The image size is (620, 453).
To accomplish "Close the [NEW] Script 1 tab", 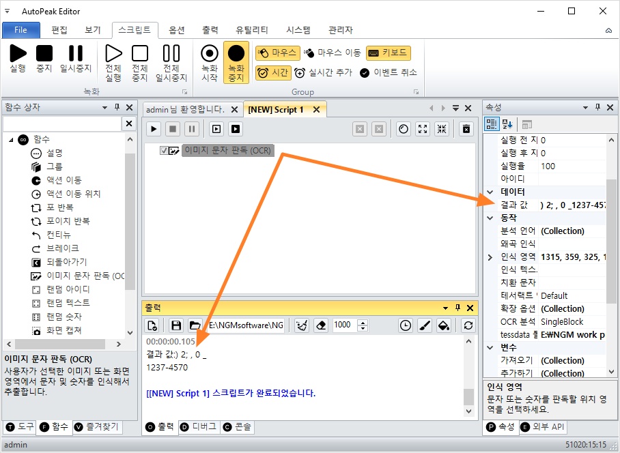I will click(316, 109).
